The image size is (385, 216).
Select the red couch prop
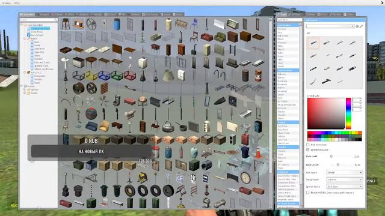[x=207, y=37]
